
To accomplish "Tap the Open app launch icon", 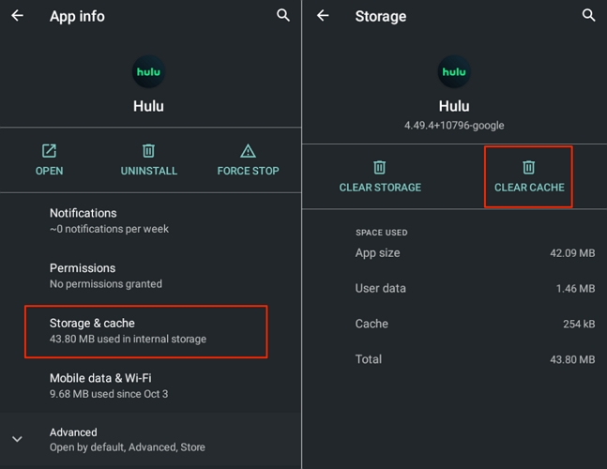I will pos(49,151).
